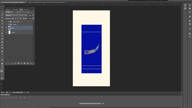The height and width of the screenshot is (108, 192).
Task: Select the Brush tool
Action: click(2, 30)
